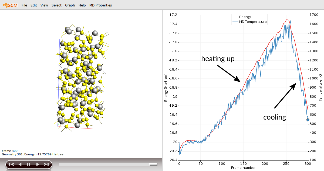This screenshot has width=324, height=171.
Task: Select the Energy legend entry
Action: (x=241, y=17)
